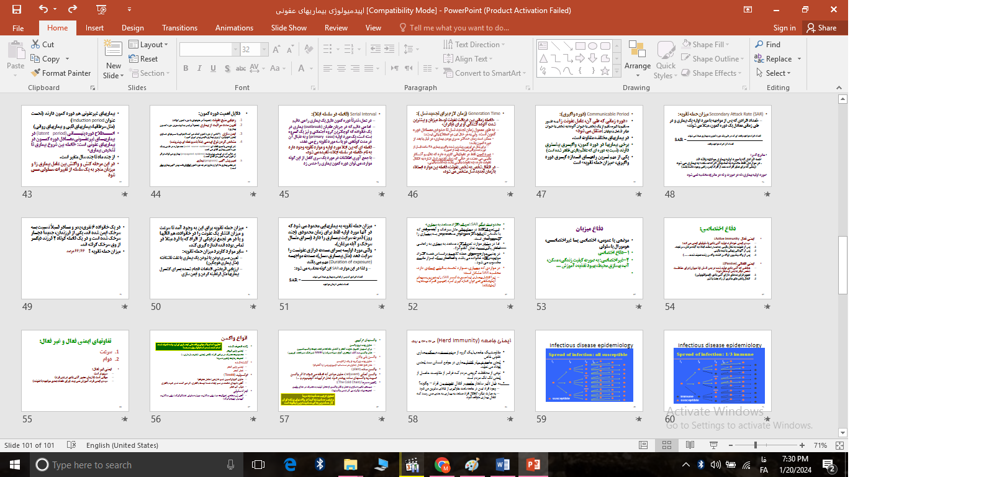The image size is (994, 477).
Task: Start Slide Show view from status bar
Action: pos(713,445)
